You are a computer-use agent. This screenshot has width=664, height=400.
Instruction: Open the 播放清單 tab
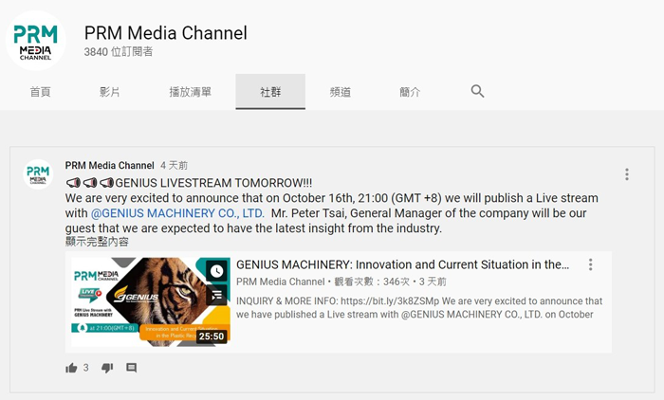pyautogui.click(x=190, y=92)
